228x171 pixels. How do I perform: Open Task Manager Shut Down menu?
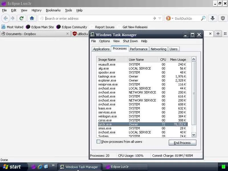point(130,41)
